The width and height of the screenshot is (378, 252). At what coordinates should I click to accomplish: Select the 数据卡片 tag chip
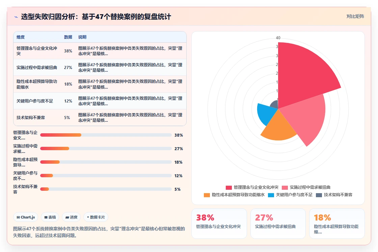(x=96, y=217)
